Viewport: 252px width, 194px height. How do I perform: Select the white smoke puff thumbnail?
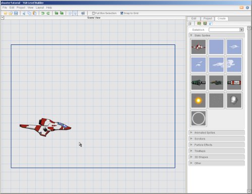(x=234, y=101)
